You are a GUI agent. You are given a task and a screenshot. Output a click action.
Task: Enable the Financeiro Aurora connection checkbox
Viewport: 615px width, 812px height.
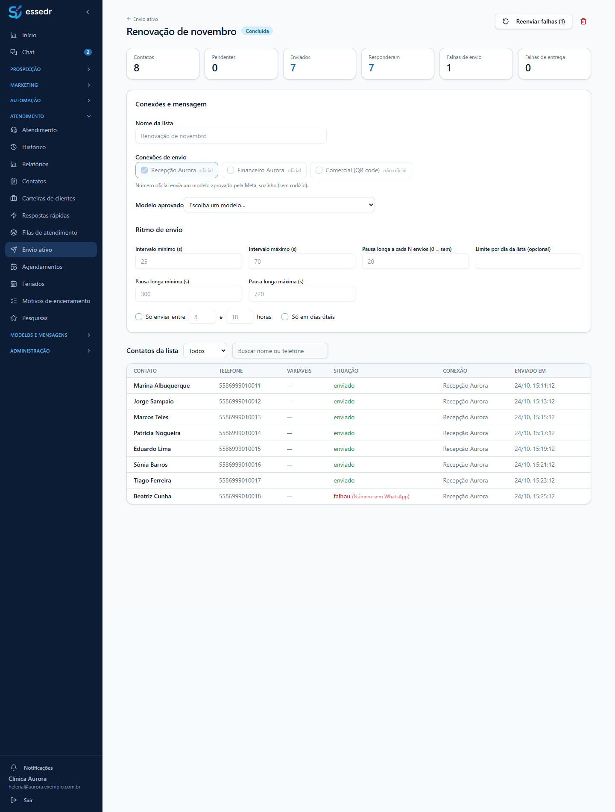(231, 170)
